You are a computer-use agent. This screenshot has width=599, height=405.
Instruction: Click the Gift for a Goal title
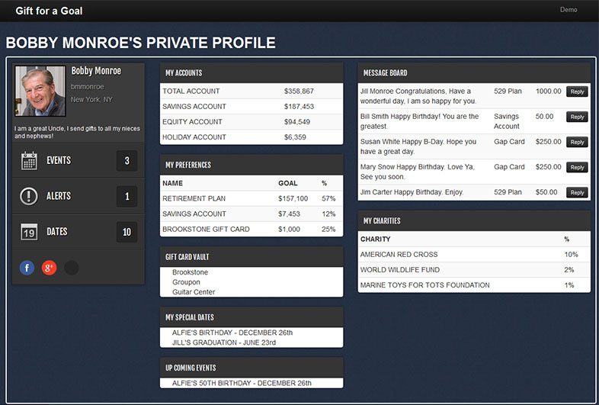49,11
